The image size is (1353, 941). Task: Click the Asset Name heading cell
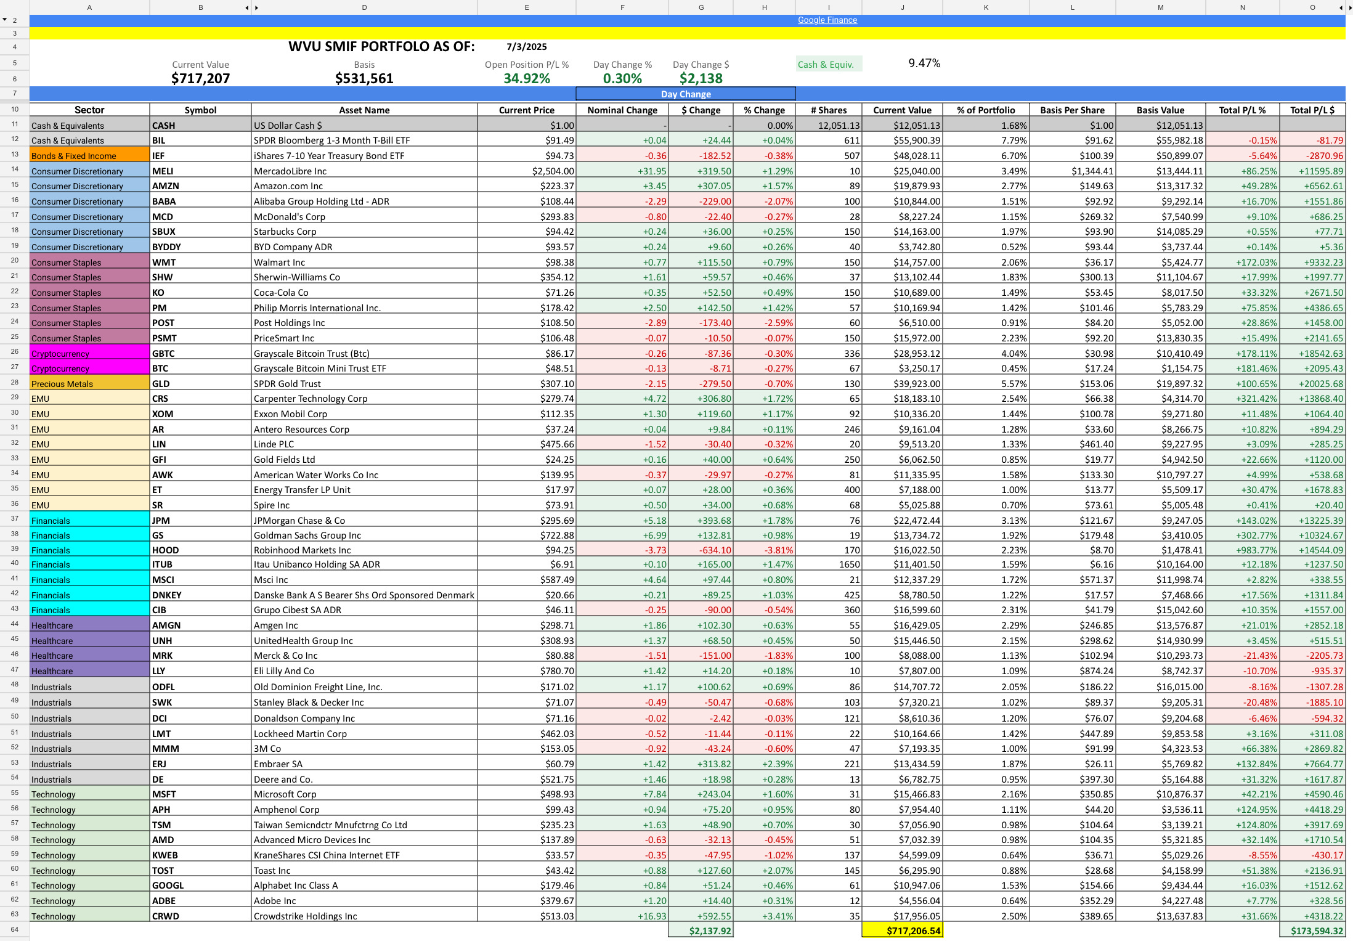pyautogui.click(x=364, y=110)
